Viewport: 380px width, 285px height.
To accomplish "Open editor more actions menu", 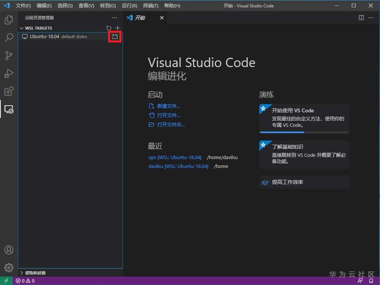I will click(x=371, y=18).
